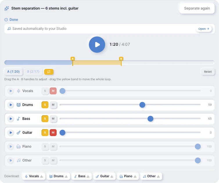This screenshot has width=219, height=183.
Task: Click the sparkle icon beside Stem separation
Action: pos(7,8)
